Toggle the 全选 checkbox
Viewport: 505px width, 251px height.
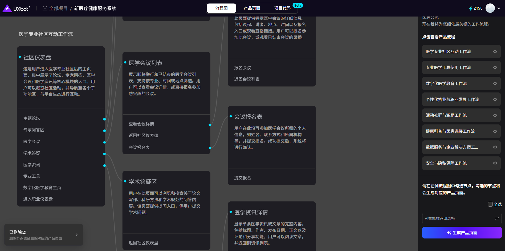tap(490, 204)
